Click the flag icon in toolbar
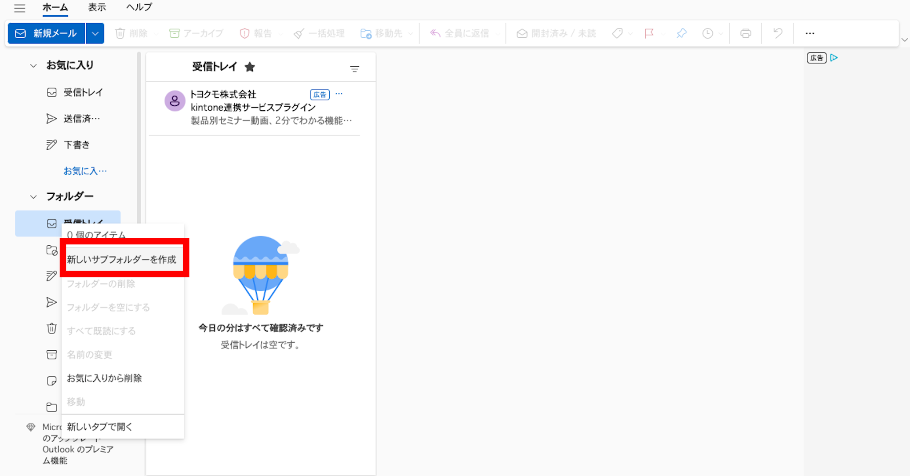Screen dimensions: 910x476 tap(649, 33)
